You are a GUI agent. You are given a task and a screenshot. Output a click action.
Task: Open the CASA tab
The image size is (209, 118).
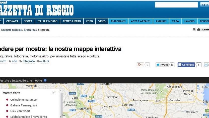(175, 21)
